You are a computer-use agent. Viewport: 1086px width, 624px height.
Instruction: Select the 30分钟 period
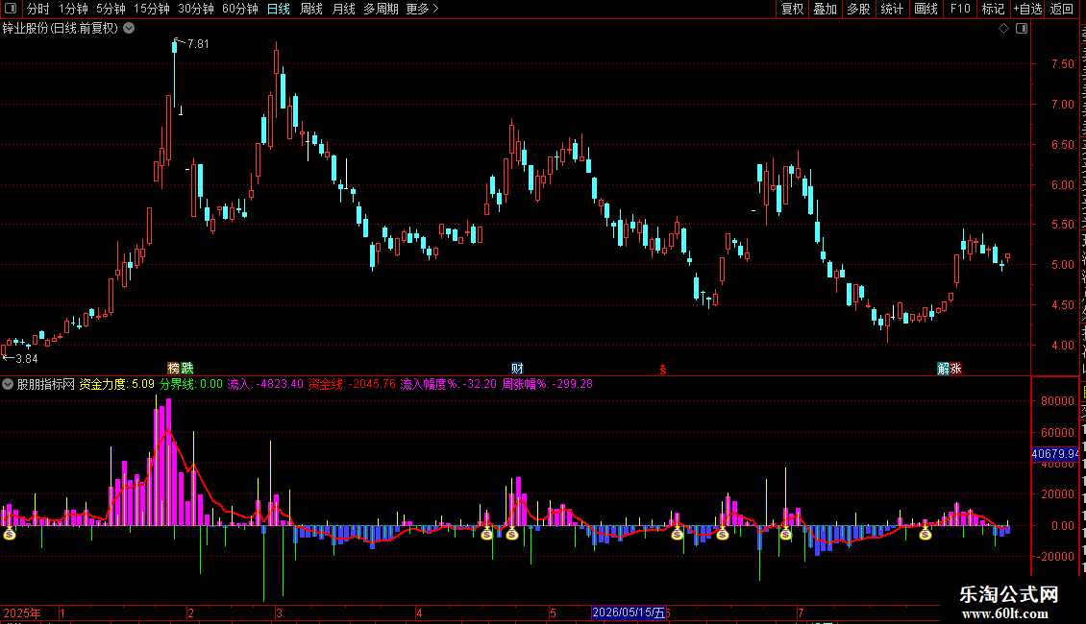tap(196, 9)
